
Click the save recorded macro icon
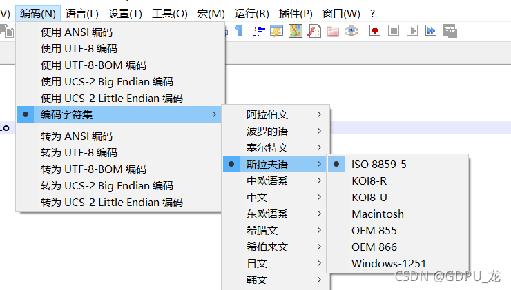450,31
